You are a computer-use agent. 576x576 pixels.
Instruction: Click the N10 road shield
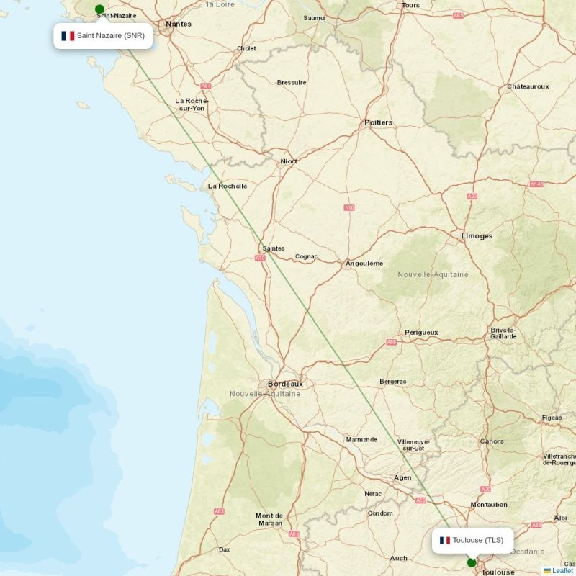349,207
